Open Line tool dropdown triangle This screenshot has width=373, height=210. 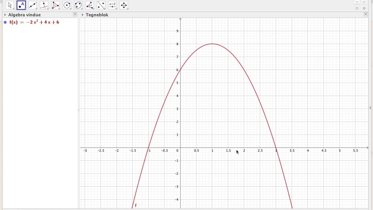pyautogui.click(x=36, y=9)
